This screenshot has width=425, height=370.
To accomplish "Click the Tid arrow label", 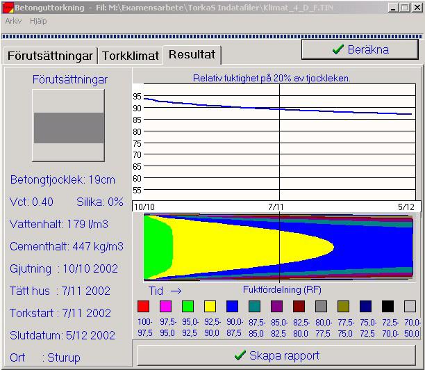I will coord(165,291).
